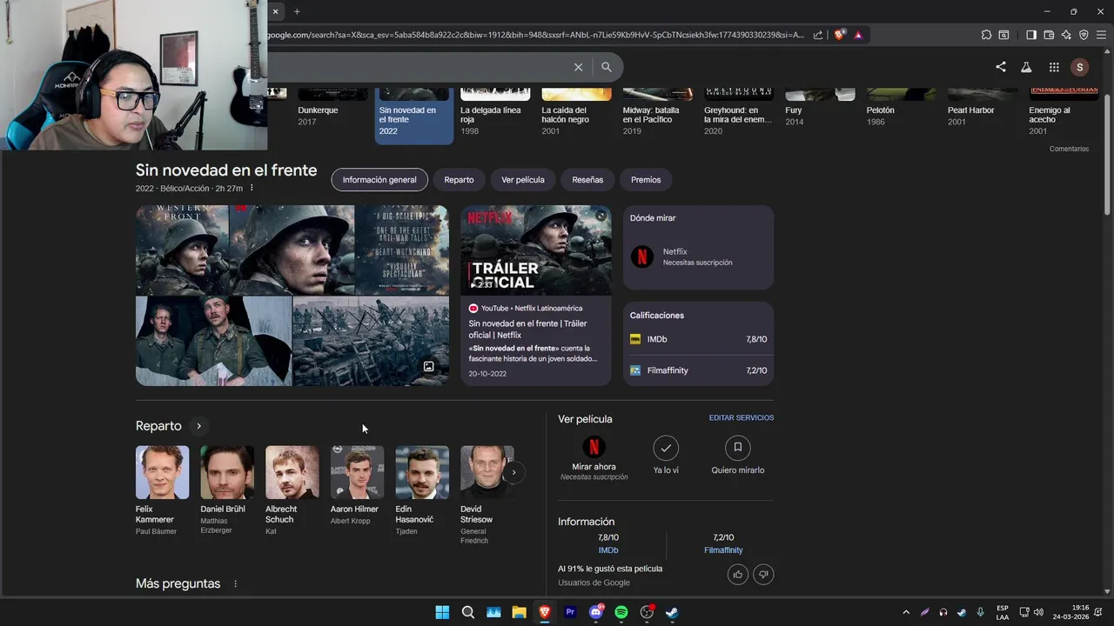
Task: Open Spotify from the taskbar
Action: [621, 612]
